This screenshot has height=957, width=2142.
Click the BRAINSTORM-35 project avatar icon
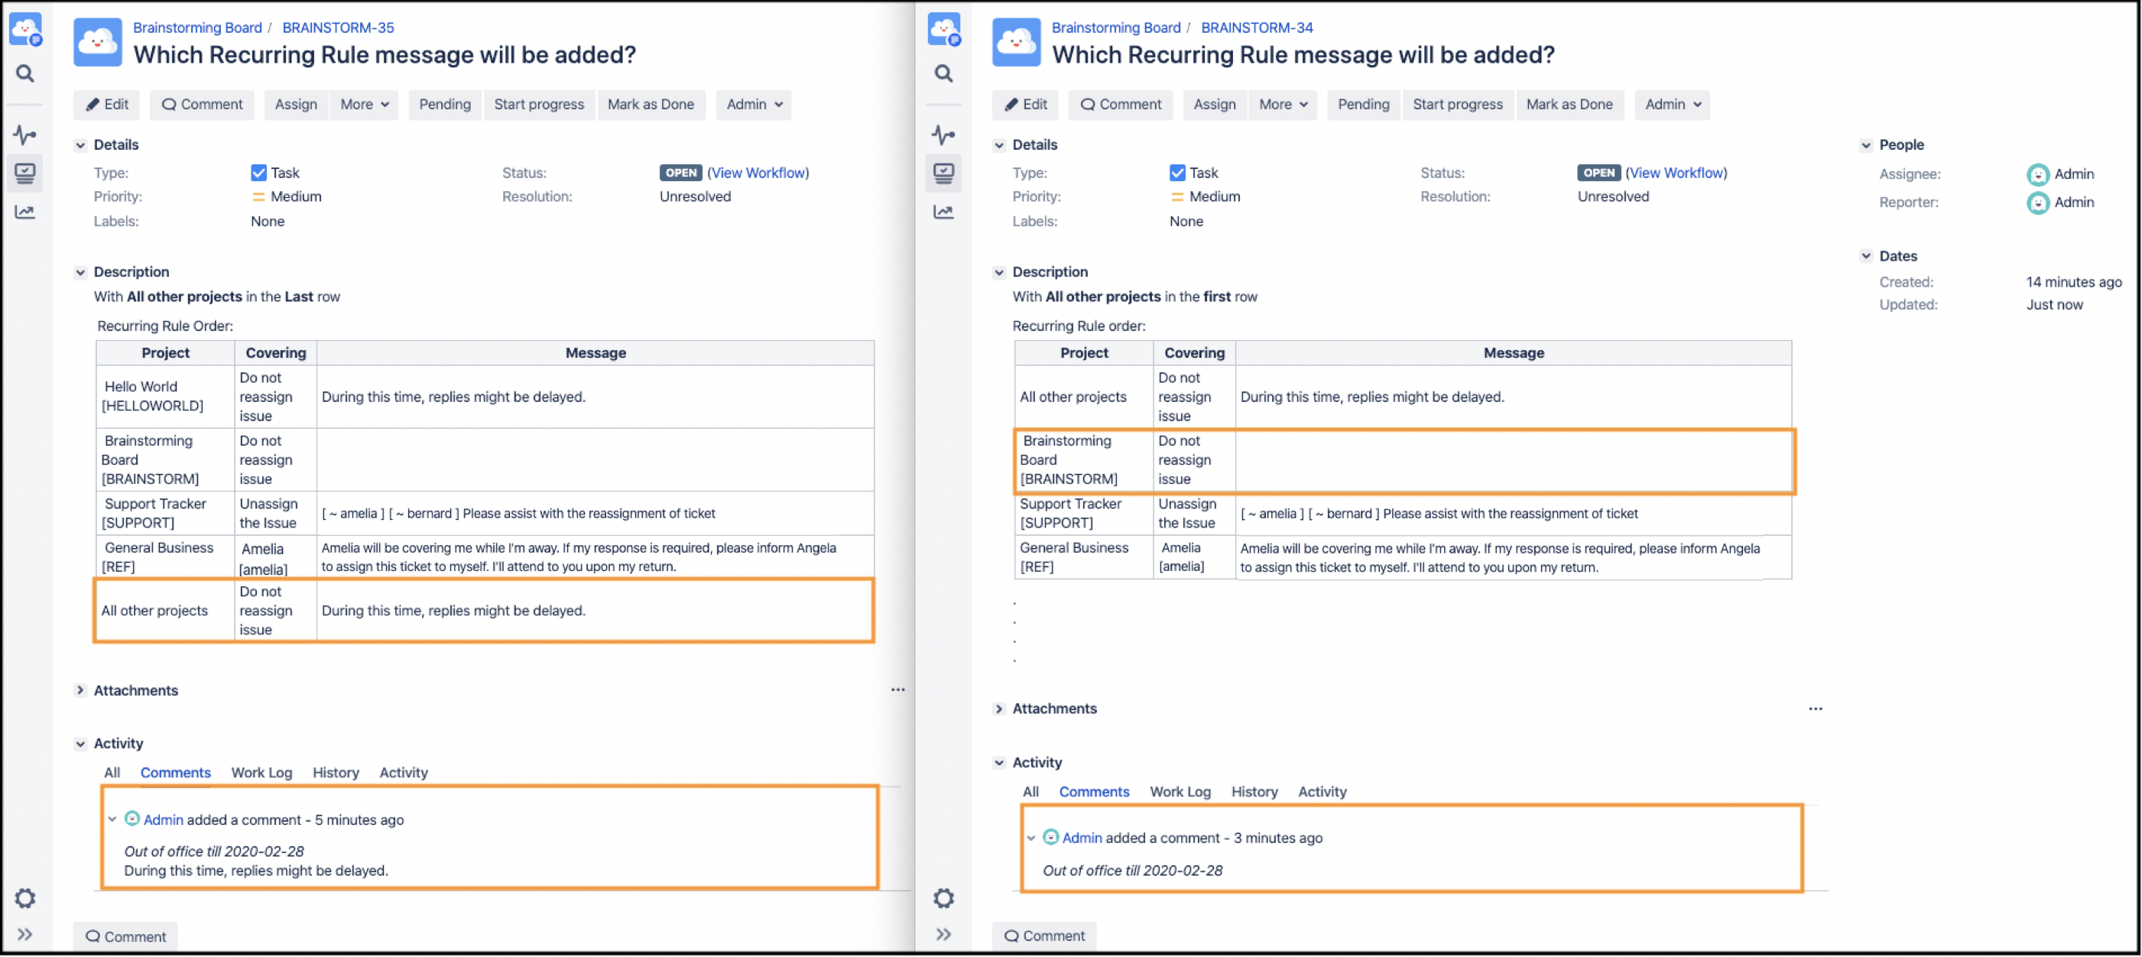pyautogui.click(x=97, y=44)
